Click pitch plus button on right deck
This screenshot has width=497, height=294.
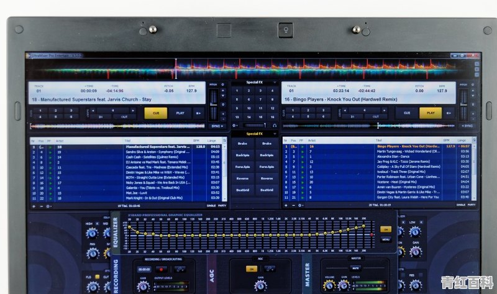pyautogui.click(x=473, y=113)
